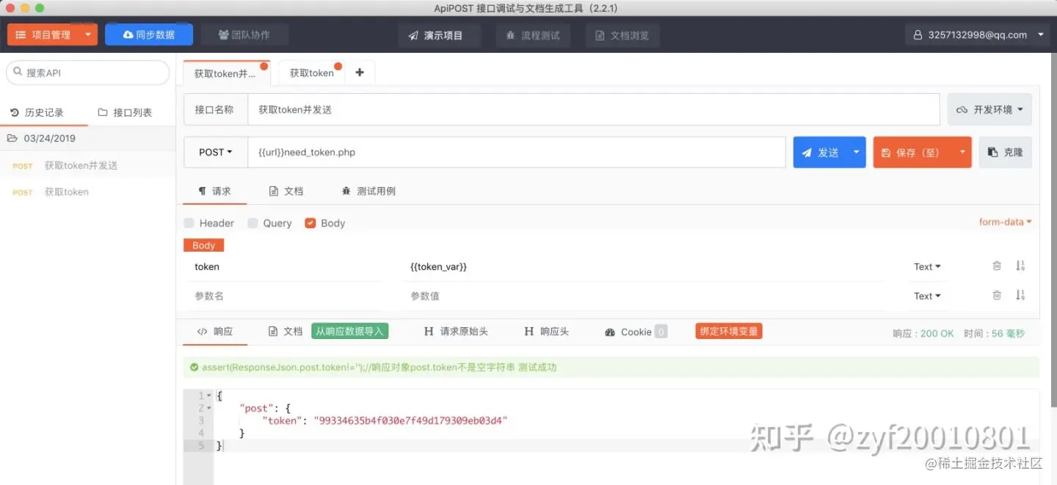The image size is (1057, 485).
Task: Collapse line 1 of the JSON response
Action: click(x=208, y=396)
